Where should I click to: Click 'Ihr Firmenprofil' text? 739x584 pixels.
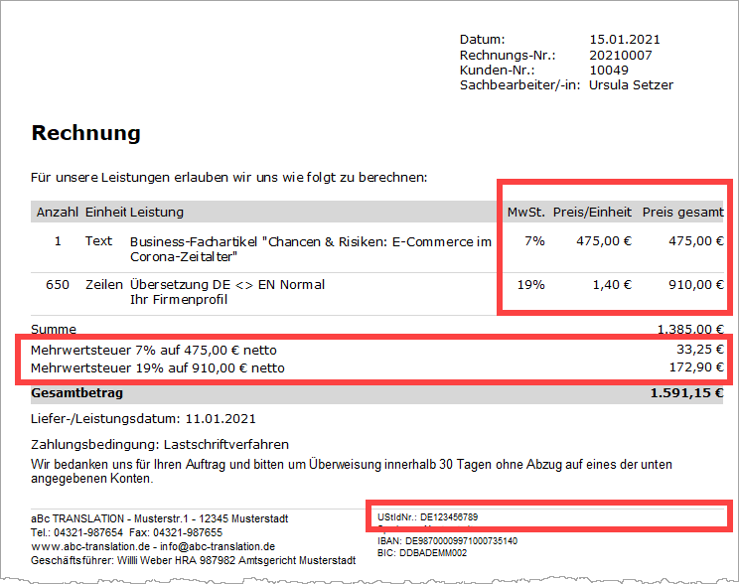(179, 300)
